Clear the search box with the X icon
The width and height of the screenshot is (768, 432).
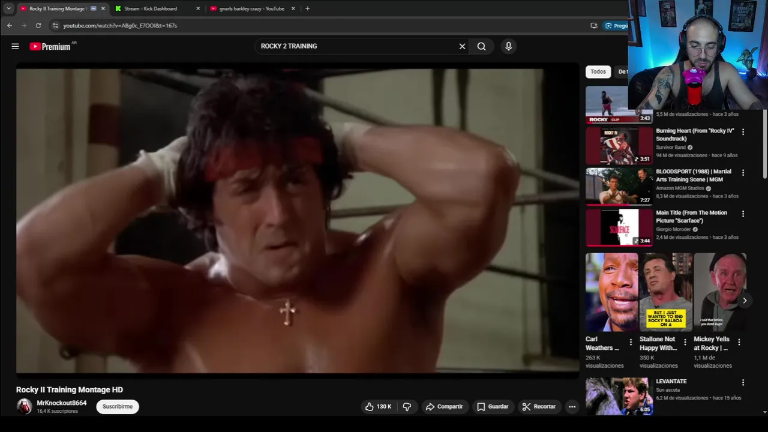462,46
